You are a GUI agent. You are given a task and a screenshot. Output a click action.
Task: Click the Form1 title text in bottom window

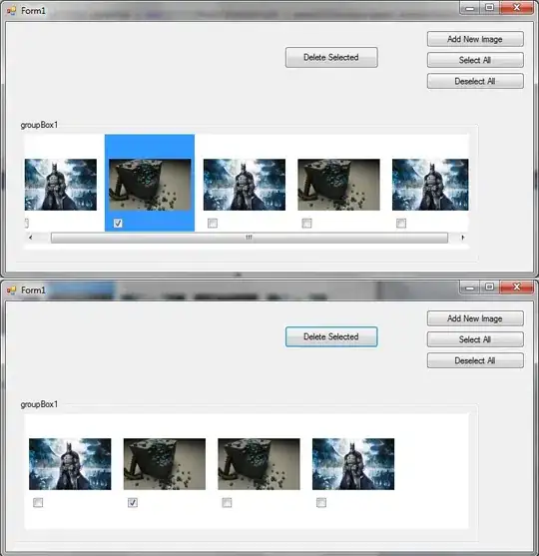(x=33, y=290)
